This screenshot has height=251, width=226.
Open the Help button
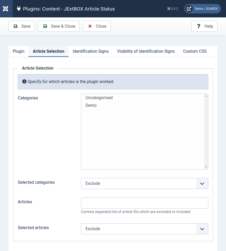pyautogui.click(x=204, y=26)
